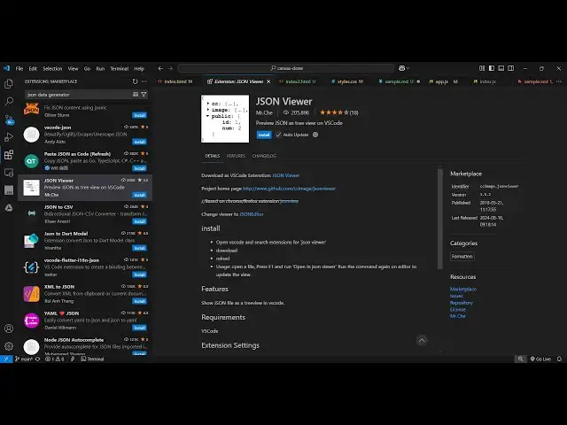The image size is (567, 425).
Task: Refresh the extensions marketplace list
Action: click(135, 81)
